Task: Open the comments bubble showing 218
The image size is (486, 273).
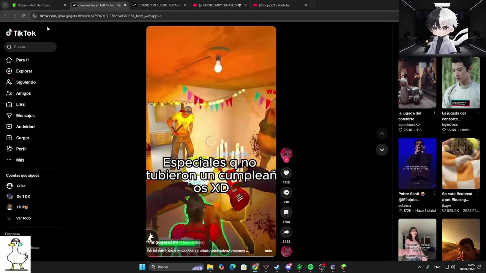Action: 286,193
